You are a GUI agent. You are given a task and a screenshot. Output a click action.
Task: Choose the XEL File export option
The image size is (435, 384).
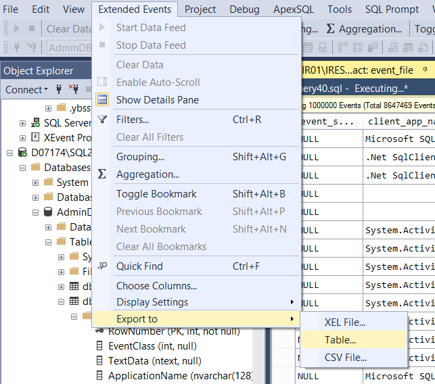pyautogui.click(x=344, y=322)
